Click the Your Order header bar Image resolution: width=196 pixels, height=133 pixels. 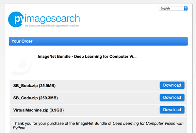coord(98,41)
